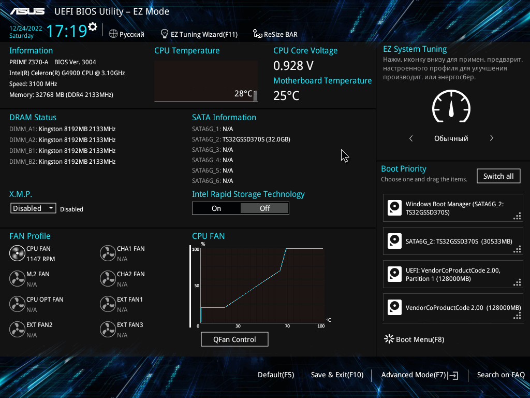Click drag handle on Windows Boot Manager entry

coord(517,216)
